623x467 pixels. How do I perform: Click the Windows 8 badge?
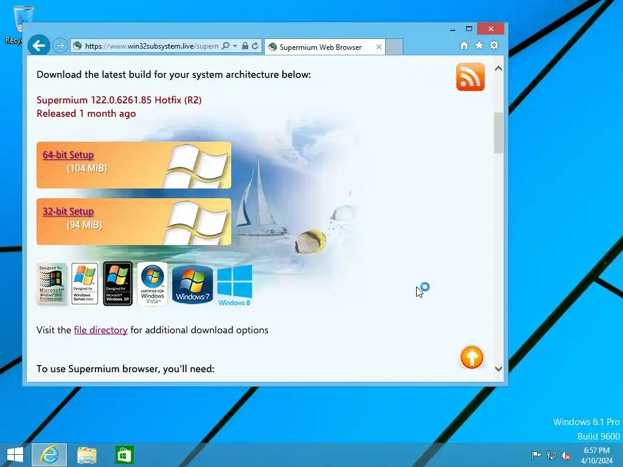pos(234,286)
